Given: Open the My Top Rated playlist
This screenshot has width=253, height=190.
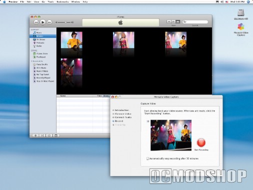Looking at the screenshot, I should tap(42, 74).
